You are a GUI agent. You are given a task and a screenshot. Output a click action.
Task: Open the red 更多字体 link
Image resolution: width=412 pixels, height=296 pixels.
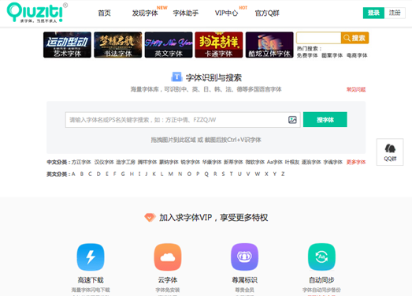click(356, 163)
